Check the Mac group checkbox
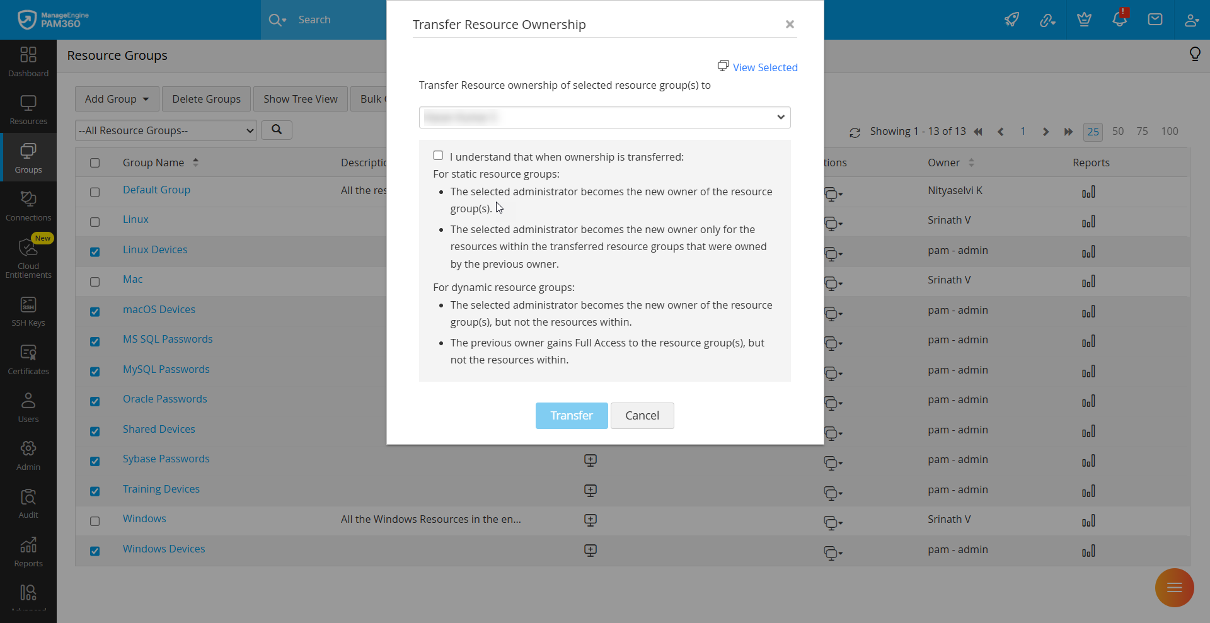1210x623 pixels. (95, 282)
